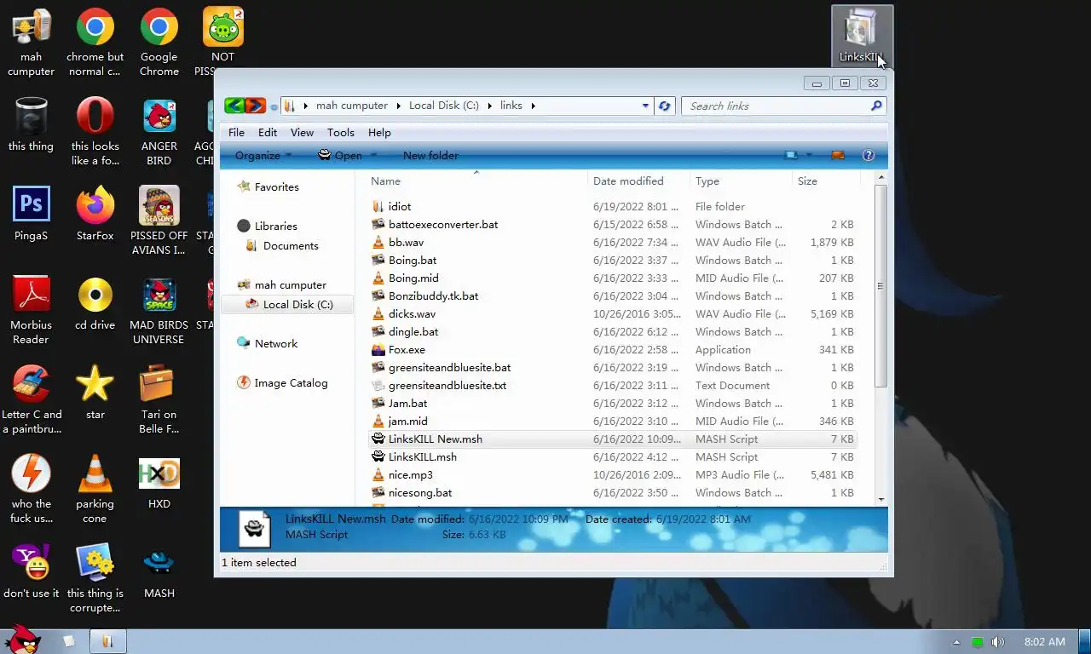This screenshot has height=654, width=1091.
Task: Select the idiot folder
Action: [x=614, y=206]
